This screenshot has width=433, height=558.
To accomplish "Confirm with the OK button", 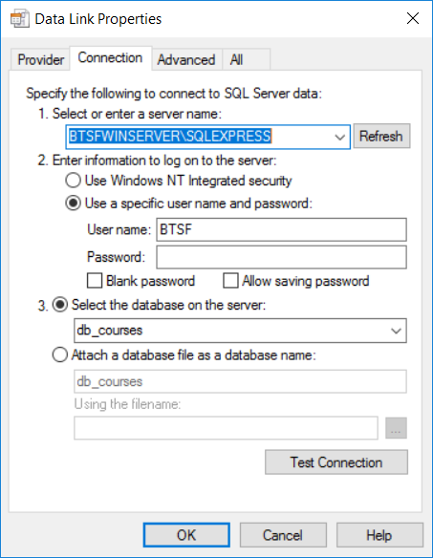I will point(186,535).
